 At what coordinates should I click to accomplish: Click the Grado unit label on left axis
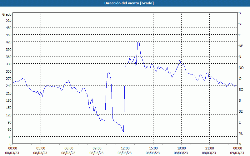[7, 14]
